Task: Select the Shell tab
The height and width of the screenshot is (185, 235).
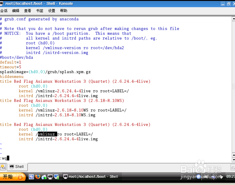Action: (17, 167)
